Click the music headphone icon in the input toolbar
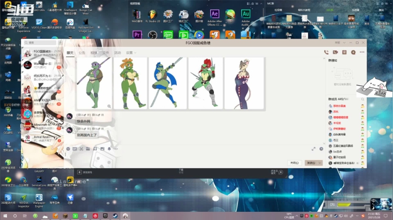Viewport: 393px width, 220px height. [95, 149]
